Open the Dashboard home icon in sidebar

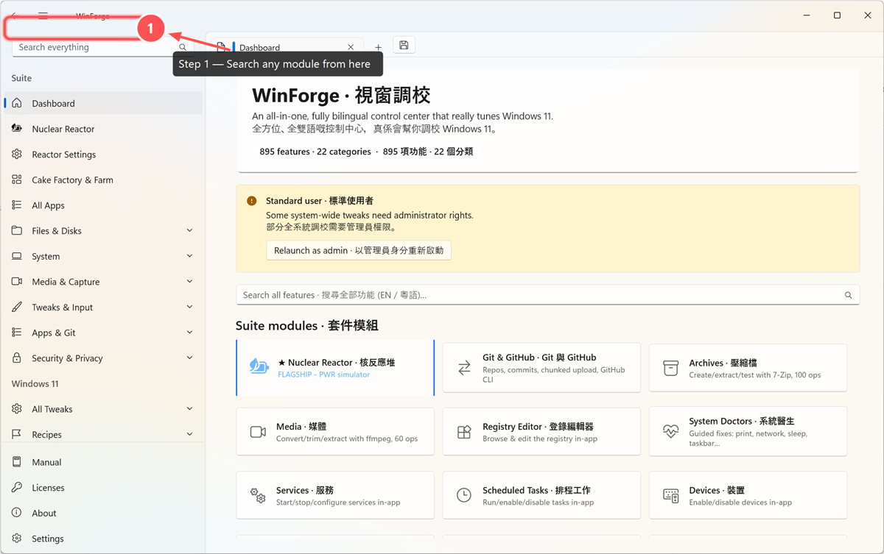(x=17, y=103)
